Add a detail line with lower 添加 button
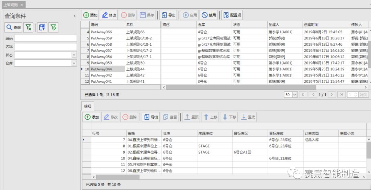The width and height of the screenshot is (371, 190). tap(92, 117)
